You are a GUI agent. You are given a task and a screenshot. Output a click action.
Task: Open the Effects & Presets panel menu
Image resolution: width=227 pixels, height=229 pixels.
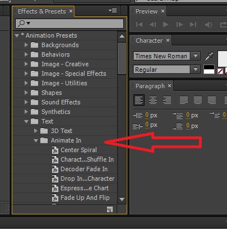coord(113,11)
